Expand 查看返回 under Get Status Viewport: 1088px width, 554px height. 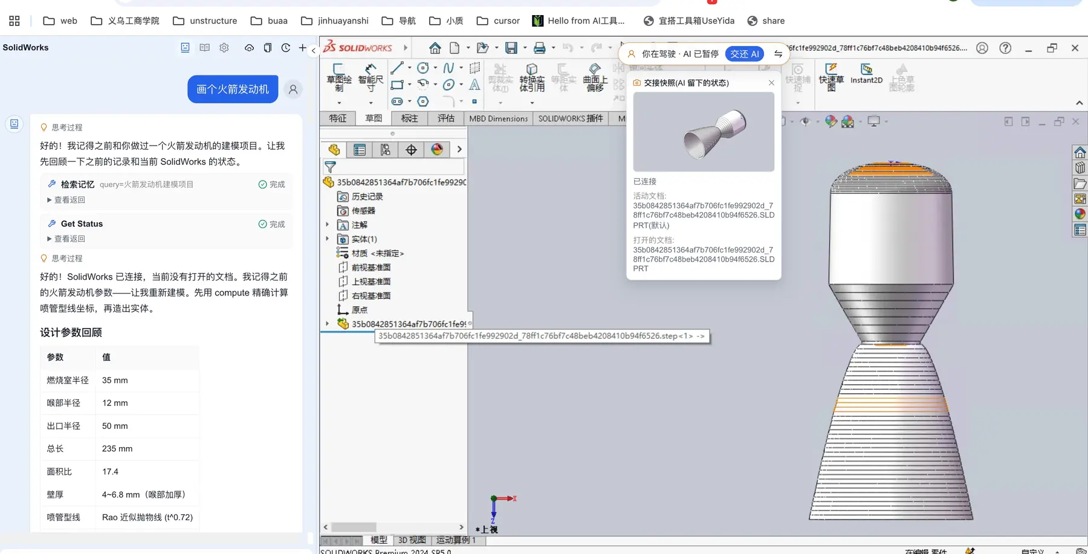pos(66,239)
